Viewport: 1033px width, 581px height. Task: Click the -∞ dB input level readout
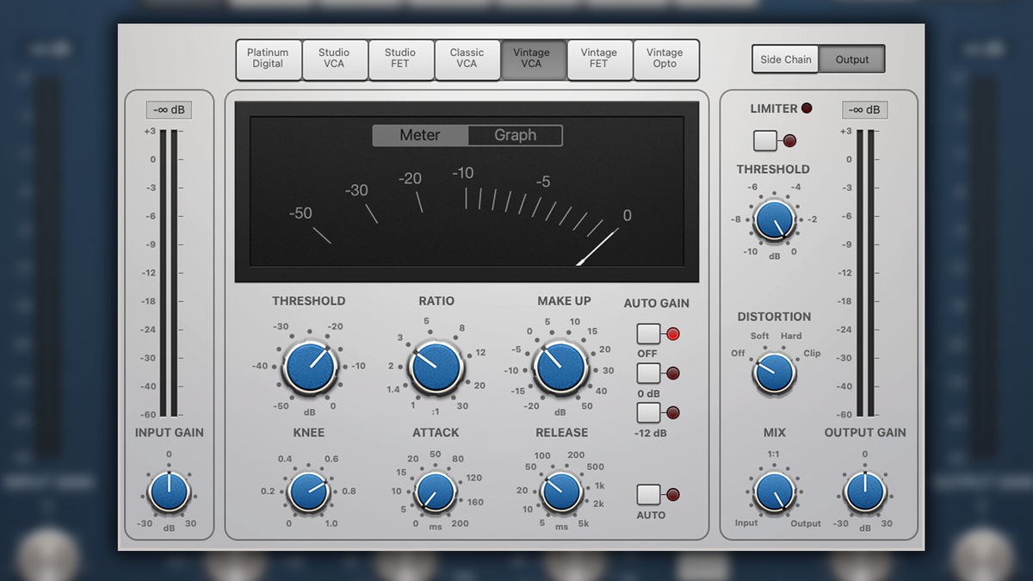tap(169, 109)
